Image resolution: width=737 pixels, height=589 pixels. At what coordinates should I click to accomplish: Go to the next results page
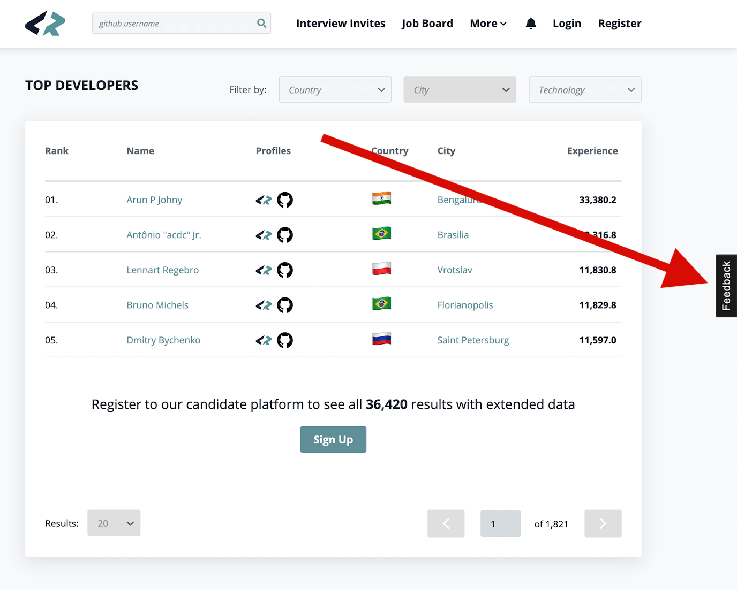point(603,523)
